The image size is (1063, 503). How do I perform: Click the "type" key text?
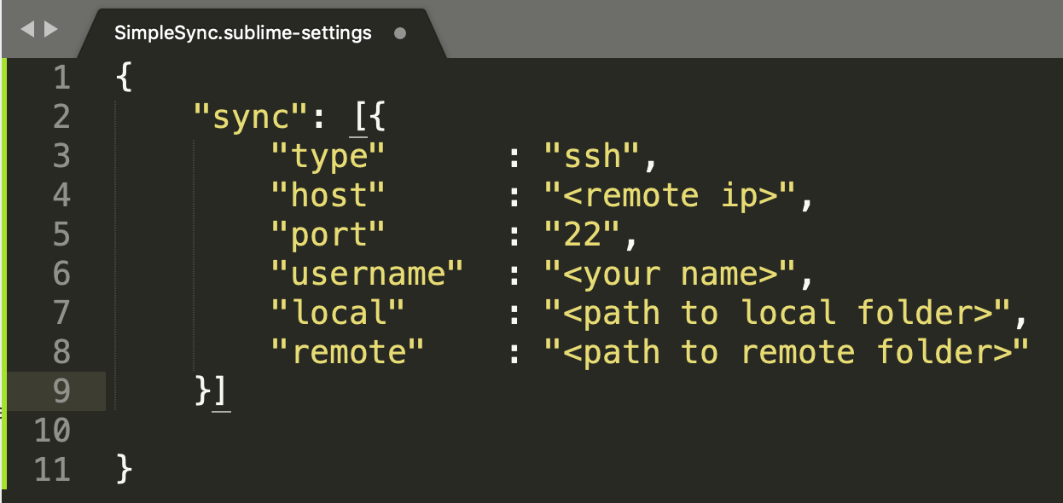tap(328, 157)
